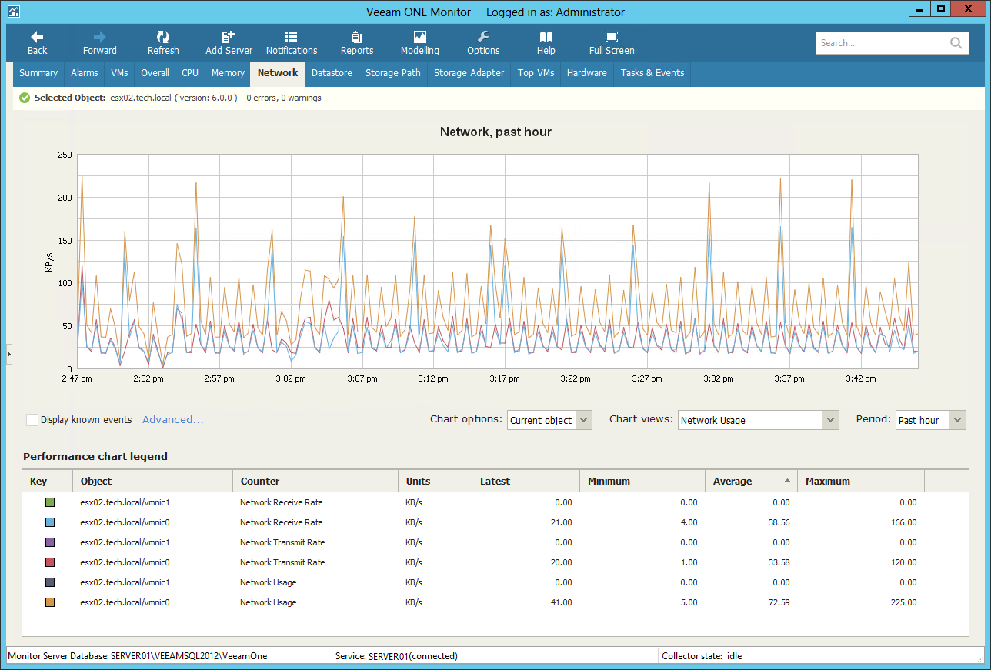The height and width of the screenshot is (670, 991).
Task: Open Add Server from the toolbar
Action: point(229,37)
